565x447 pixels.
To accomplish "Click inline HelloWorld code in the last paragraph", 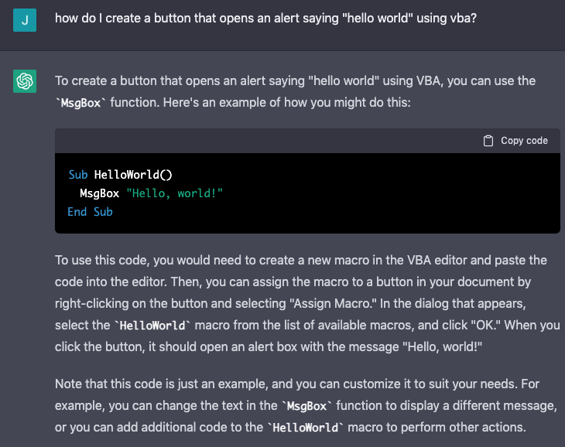I will point(306,428).
